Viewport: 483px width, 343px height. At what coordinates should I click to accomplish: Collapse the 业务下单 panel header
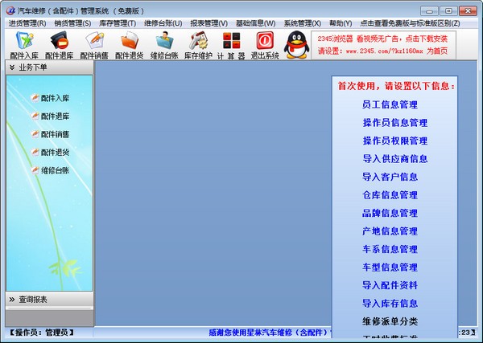tap(49, 67)
